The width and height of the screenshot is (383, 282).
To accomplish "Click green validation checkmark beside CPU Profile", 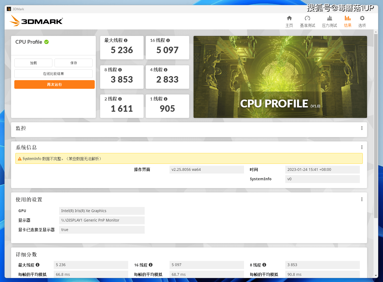I will 46,42.
